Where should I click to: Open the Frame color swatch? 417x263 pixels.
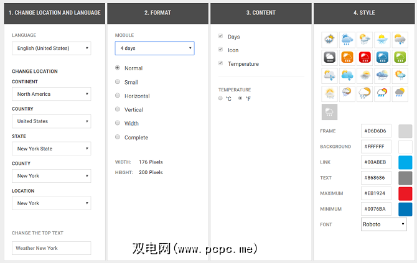click(x=405, y=131)
